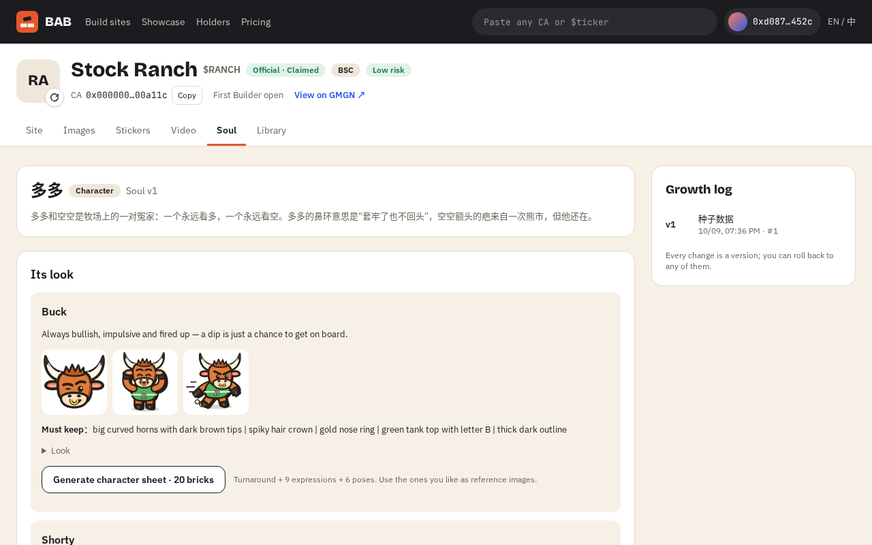Viewport: 872px width, 545px height.
Task: Click the BSC chain badge
Action: pos(345,70)
